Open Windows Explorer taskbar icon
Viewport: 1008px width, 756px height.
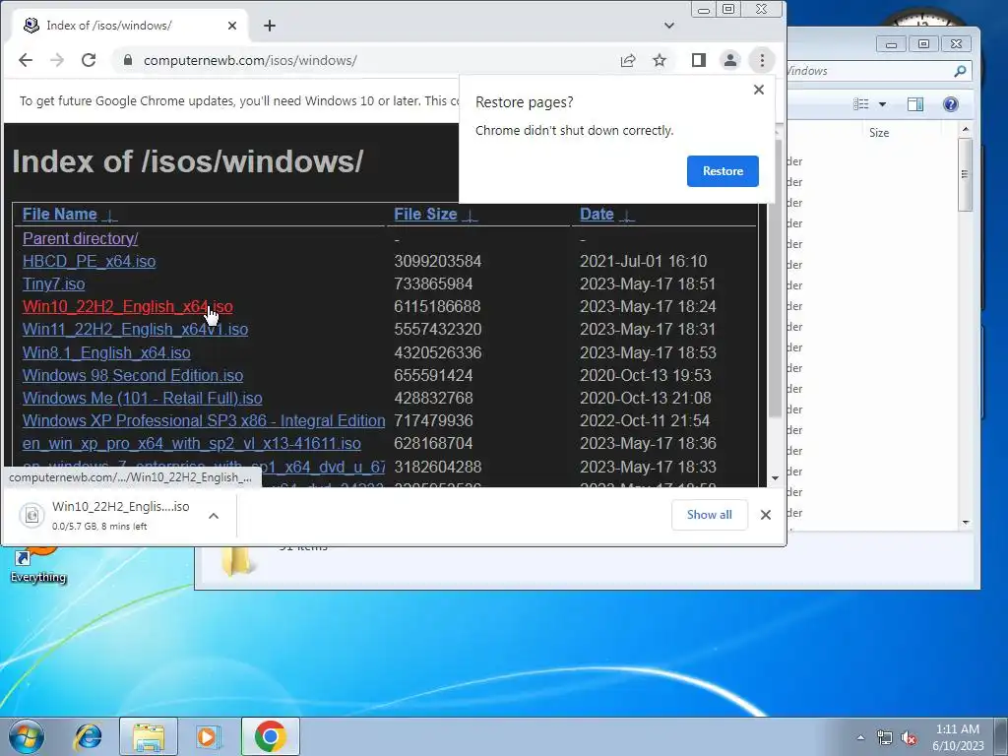pyautogui.click(x=149, y=736)
